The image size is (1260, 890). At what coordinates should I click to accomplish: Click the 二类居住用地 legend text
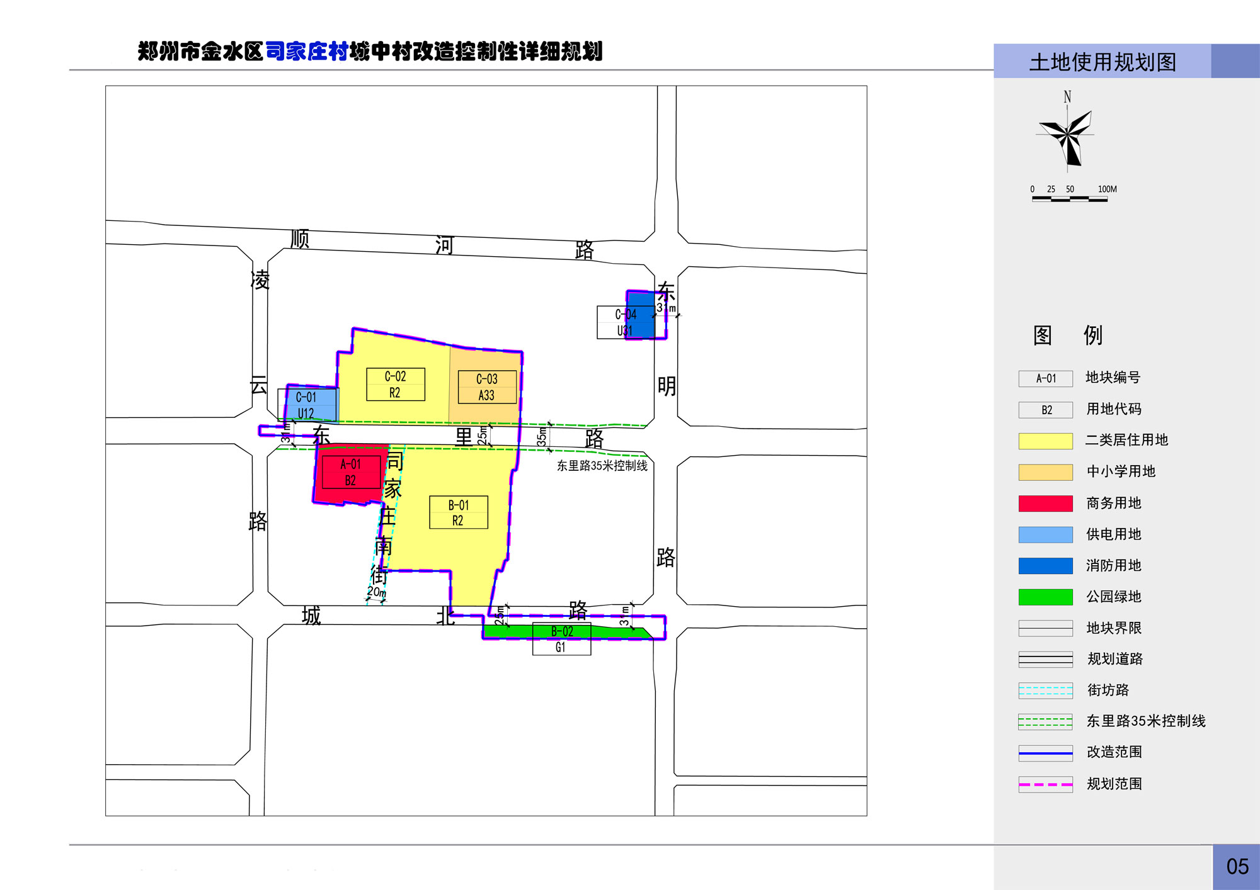pos(1126,440)
